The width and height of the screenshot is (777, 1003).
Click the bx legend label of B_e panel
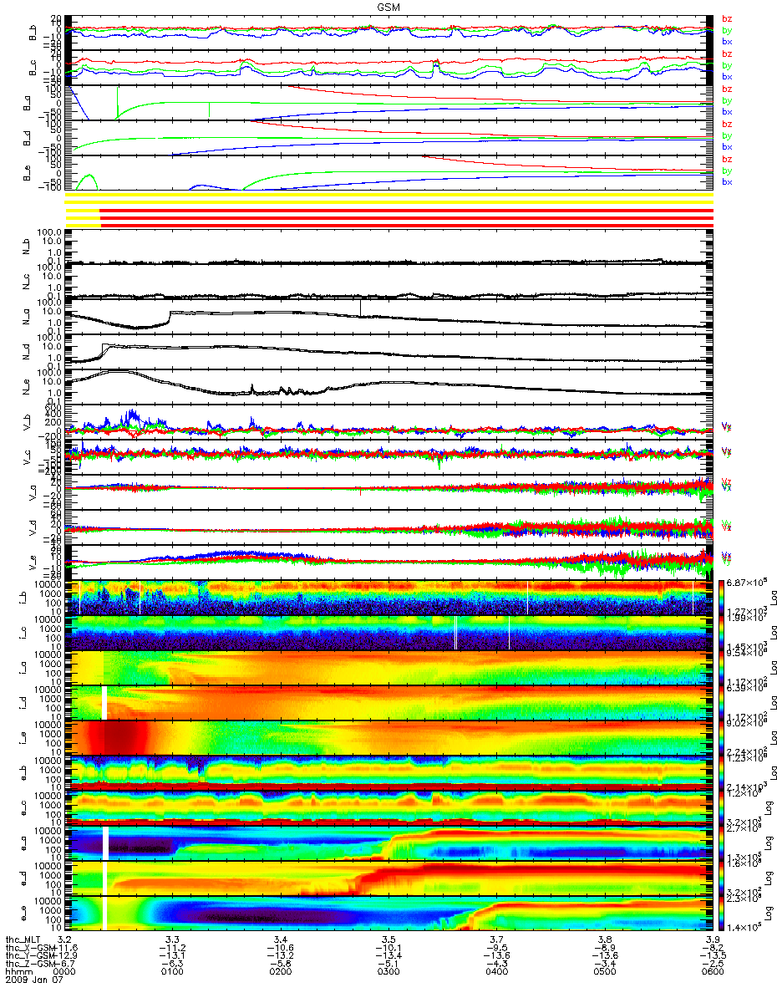(727, 181)
